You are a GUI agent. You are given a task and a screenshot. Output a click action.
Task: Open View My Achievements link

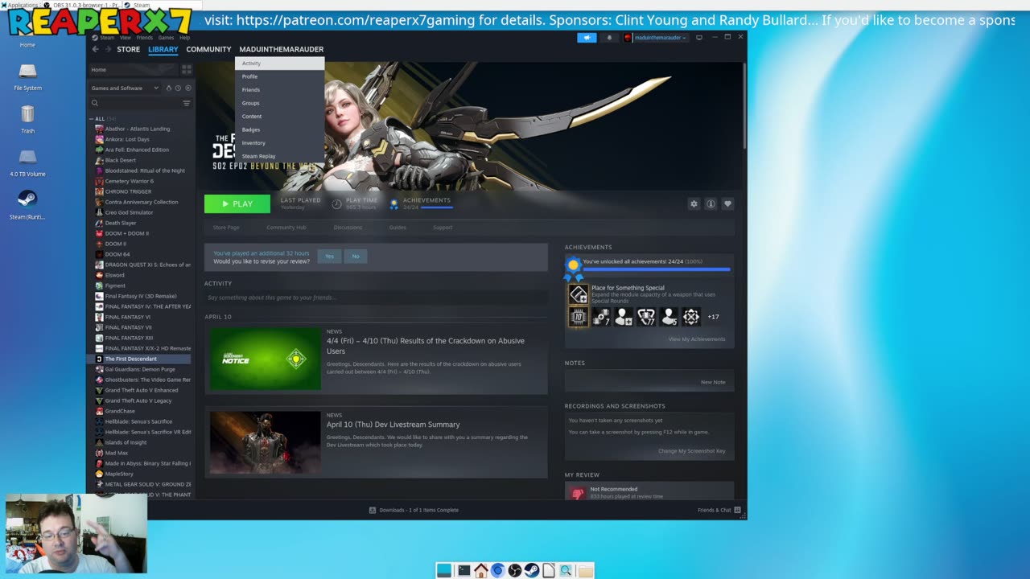click(x=697, y=339)
